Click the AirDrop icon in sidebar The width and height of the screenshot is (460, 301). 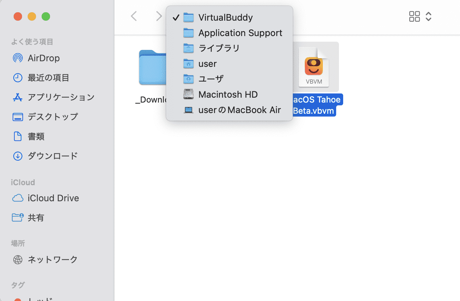click(17, 58)
